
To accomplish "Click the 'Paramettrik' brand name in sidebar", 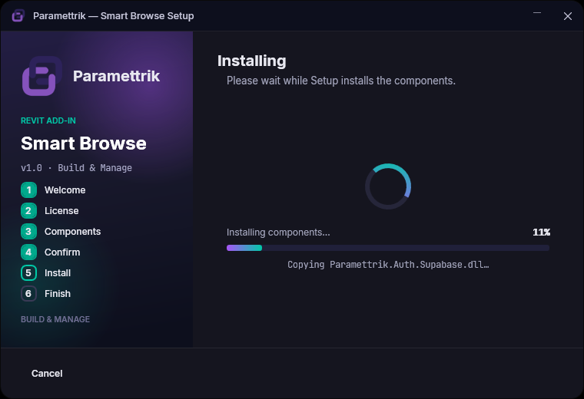I will pos(116,76).
